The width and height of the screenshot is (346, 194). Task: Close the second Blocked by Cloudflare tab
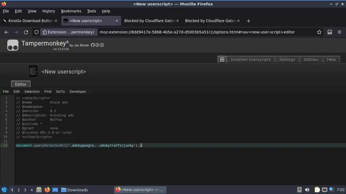pyautogui.click(x=238, y=21)
